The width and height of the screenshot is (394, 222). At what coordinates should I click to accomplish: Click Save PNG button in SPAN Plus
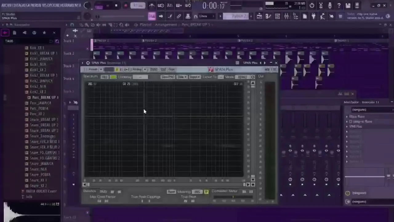pyautogui.click(x=168, y=77)
